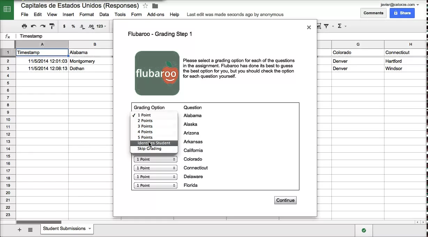Open the Format menu
The image size is (428, 237).
point(86,15)
